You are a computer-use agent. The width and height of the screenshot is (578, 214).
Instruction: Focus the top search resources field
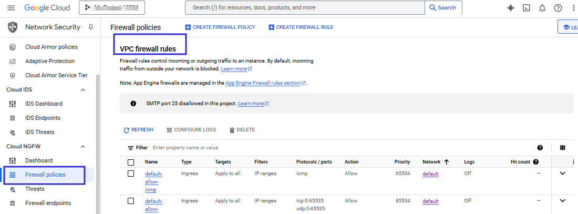(x=305, y=7)
